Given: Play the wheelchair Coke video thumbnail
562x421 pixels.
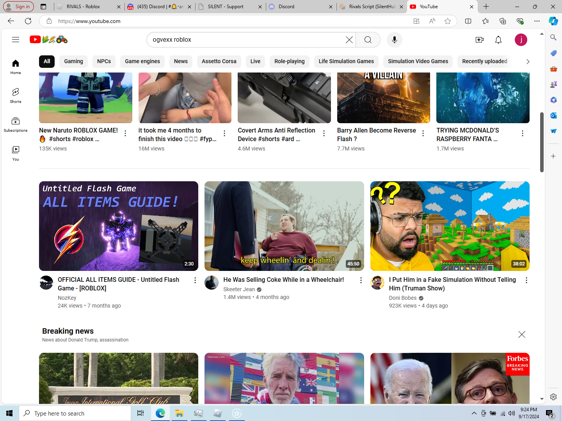Looking at the screenshot, I should click(284, 226).
